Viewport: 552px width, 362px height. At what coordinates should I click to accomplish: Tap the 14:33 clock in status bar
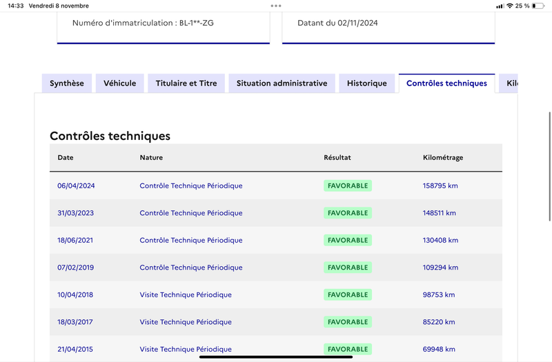point(16,6)
